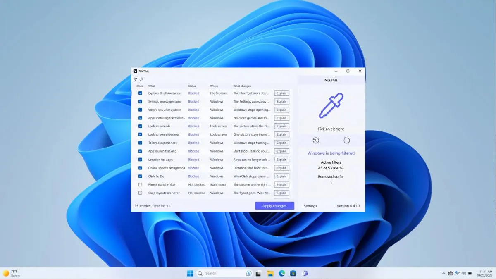Click Explain for Lock screen ads

(x=281, y=126)
